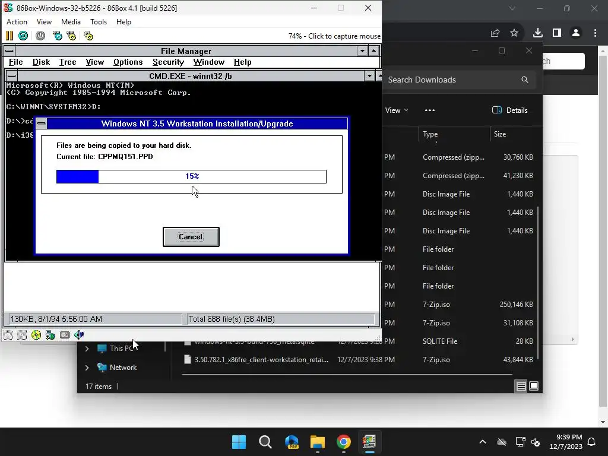This screenshot has height=456, width=608.
Task: Open File Manager's Disk menu
Action: point(41,62)
